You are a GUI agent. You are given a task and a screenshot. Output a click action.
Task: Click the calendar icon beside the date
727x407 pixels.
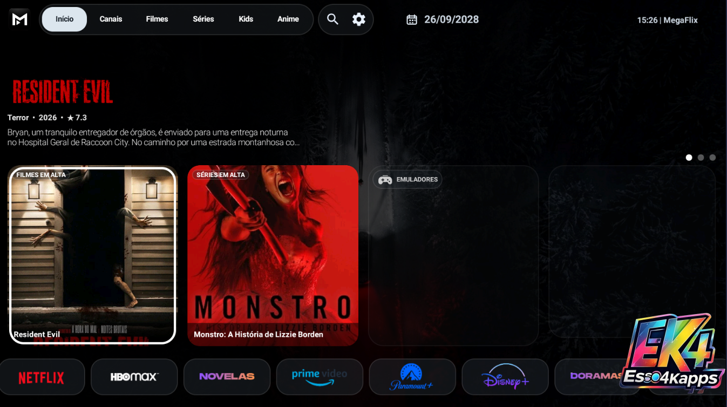tap(412, 20)
